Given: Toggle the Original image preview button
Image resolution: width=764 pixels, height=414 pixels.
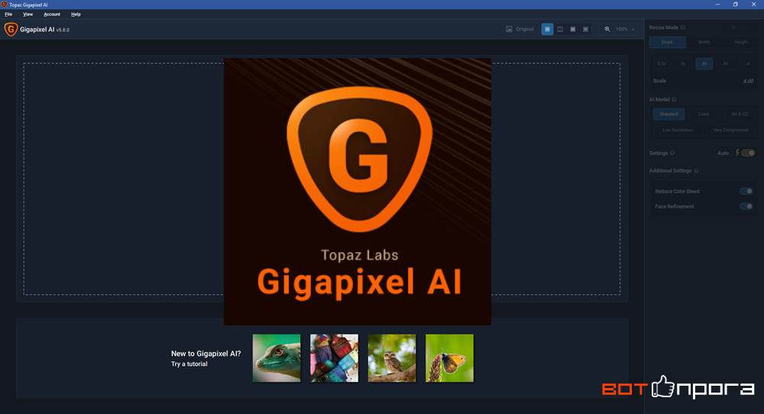Looking at the screenshot, I should pyautogui.click(x=520, y=29).
